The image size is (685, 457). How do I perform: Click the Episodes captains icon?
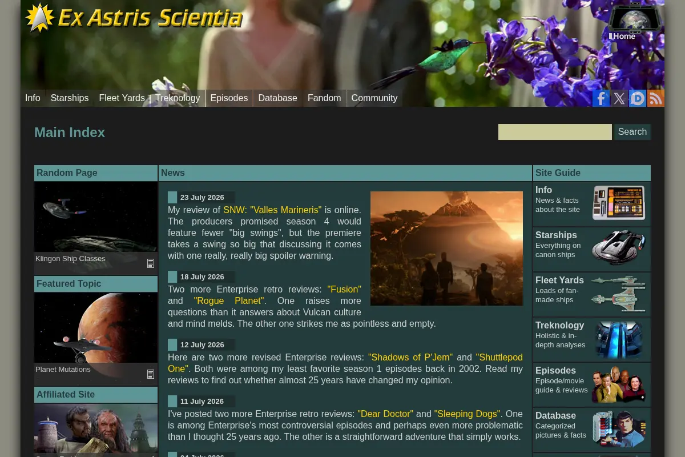(619, 384)
